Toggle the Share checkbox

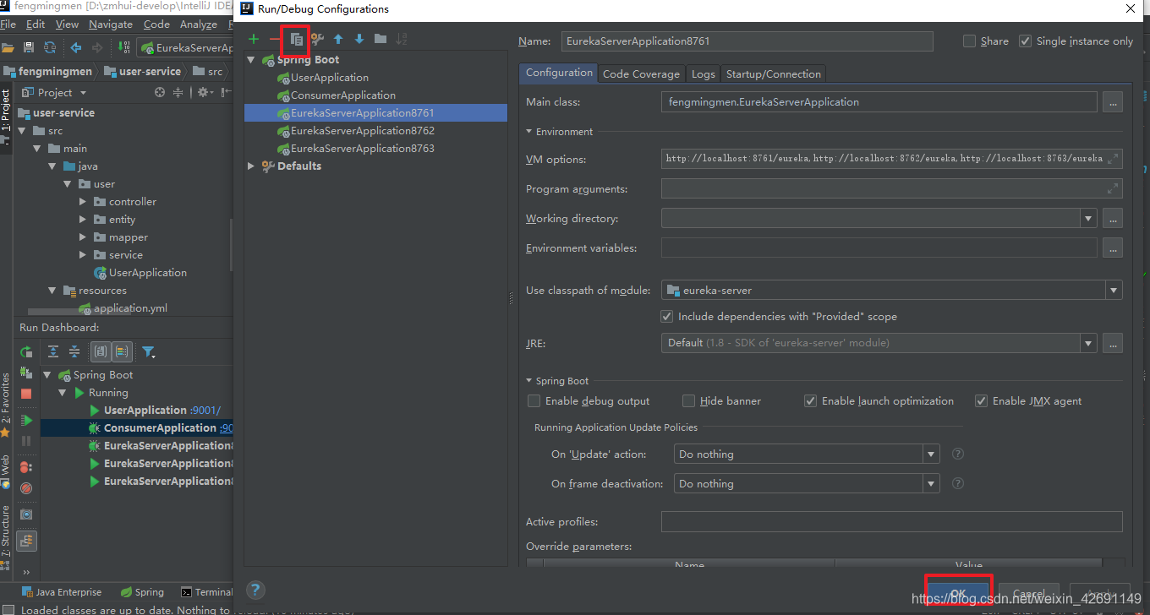pyautogui.click(x=969, y=41)
